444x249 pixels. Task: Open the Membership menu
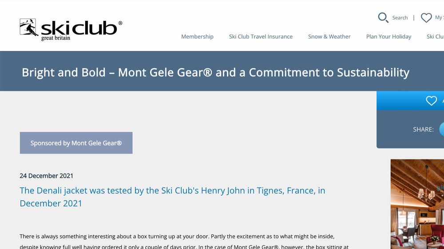[197, 37]
